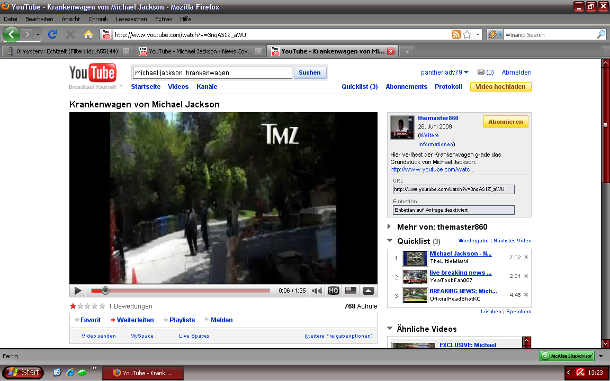The width and height of the screenshot is (610, 381).
Task: Open the Kanäle navigation link
Action: tap(207, 87)
